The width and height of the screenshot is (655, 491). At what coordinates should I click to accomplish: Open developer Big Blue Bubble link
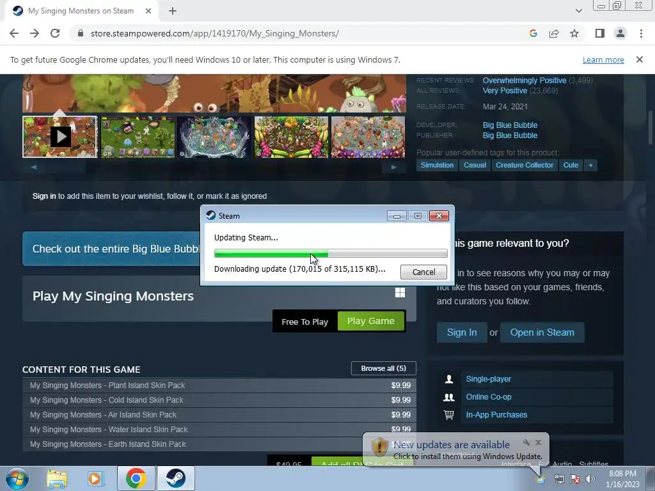click(510, 125)
